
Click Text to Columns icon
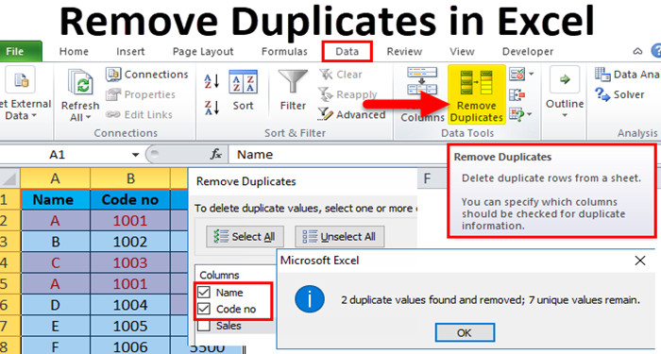(422, 80)
